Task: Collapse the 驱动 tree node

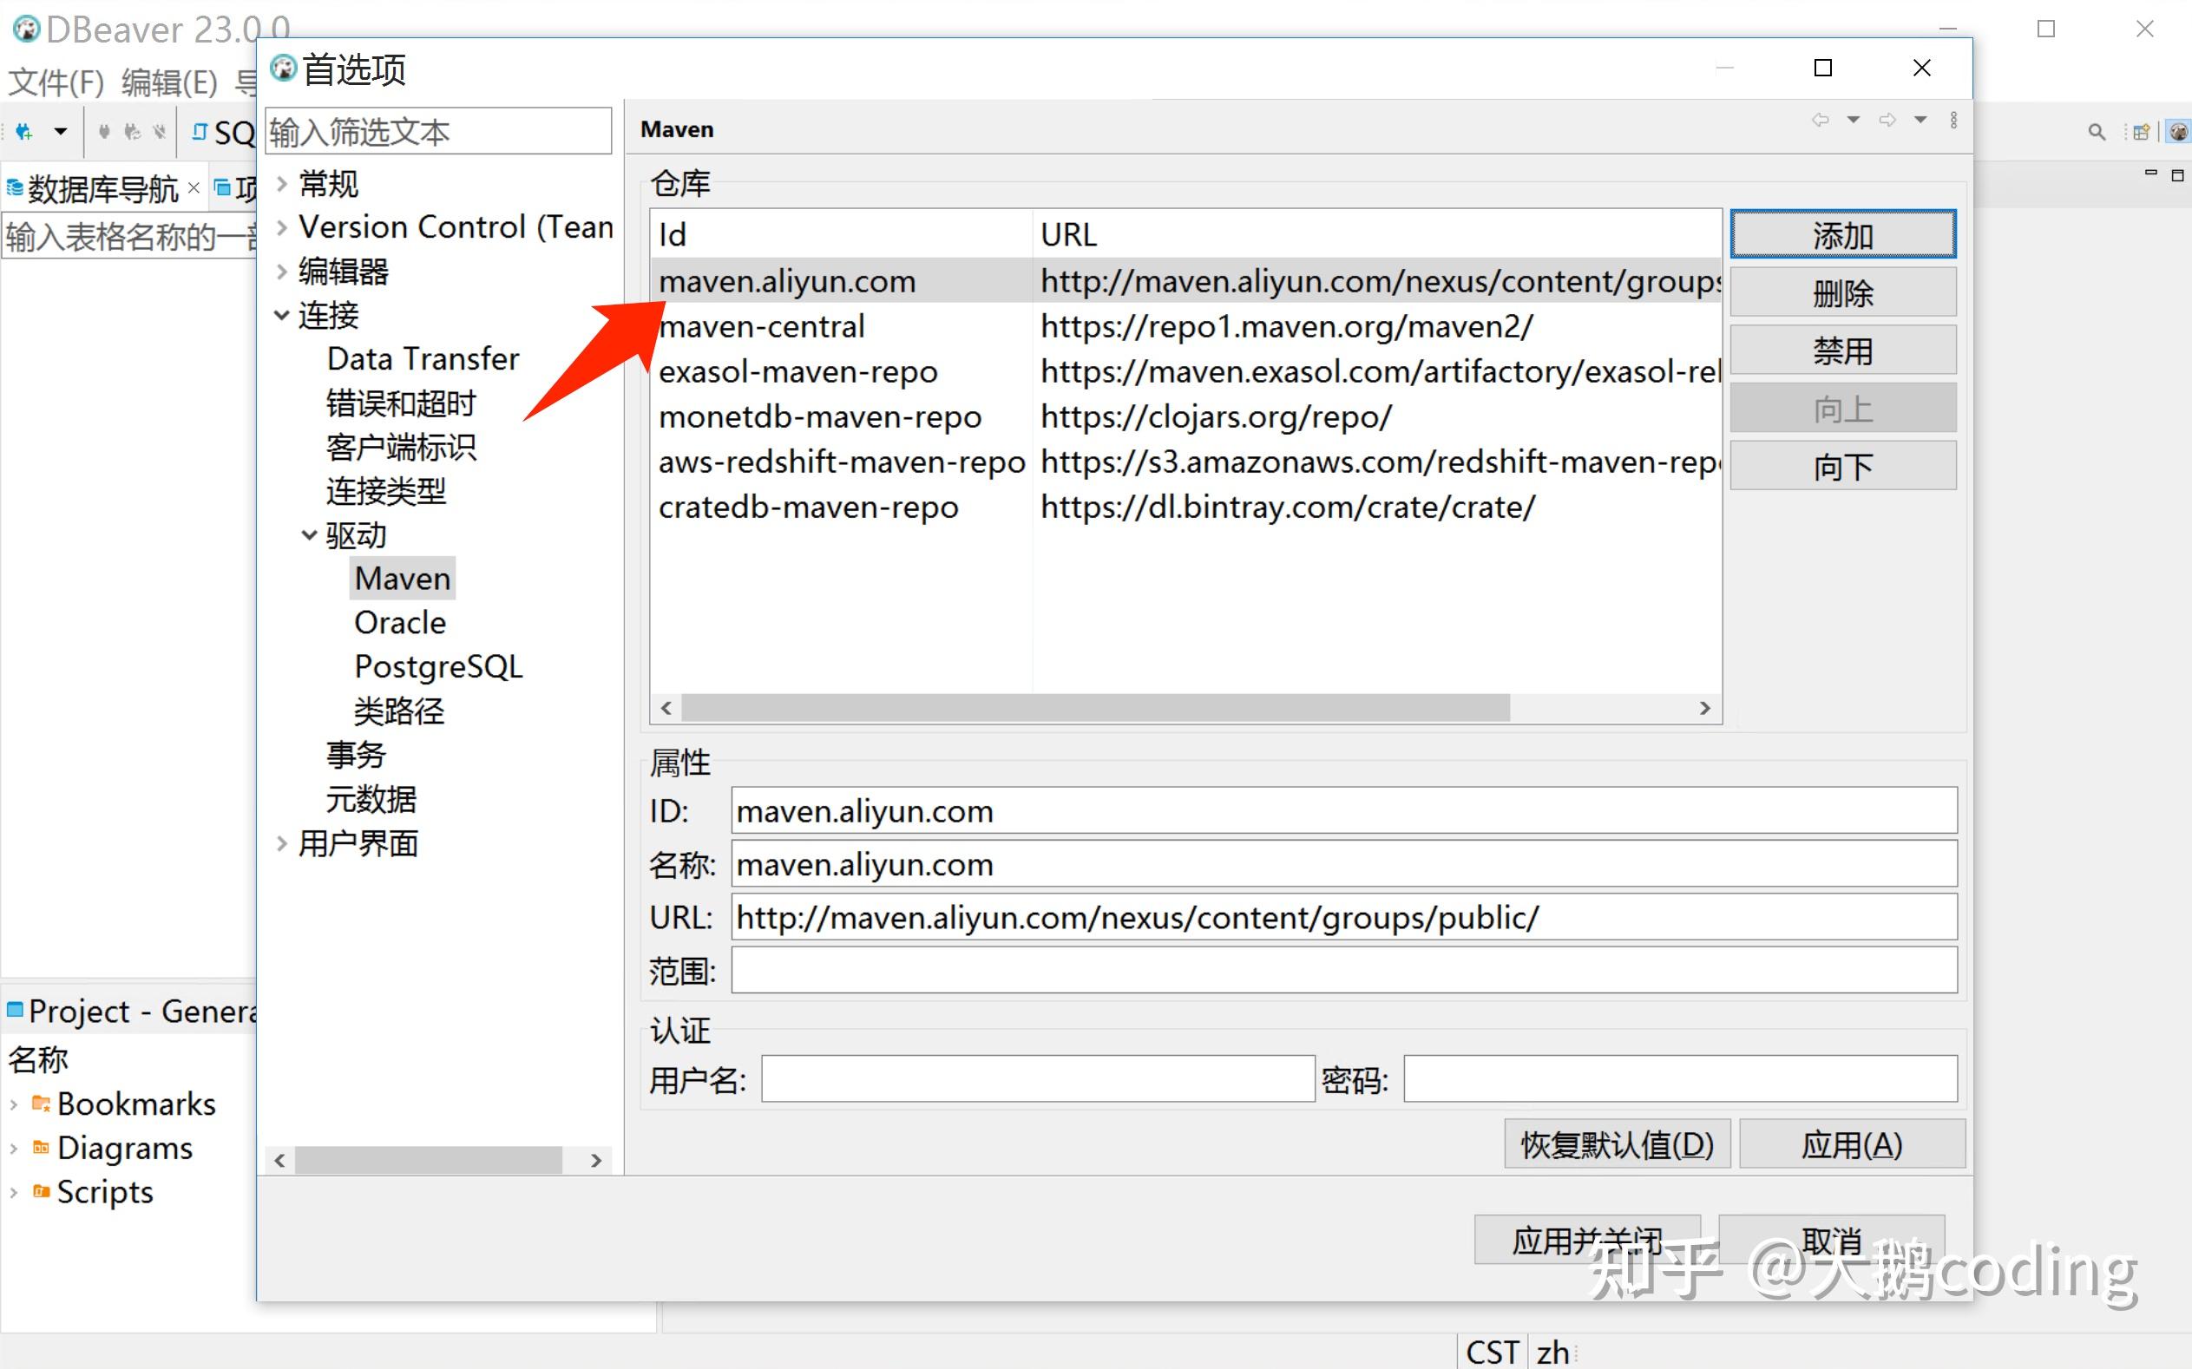Action: (309, 535)
